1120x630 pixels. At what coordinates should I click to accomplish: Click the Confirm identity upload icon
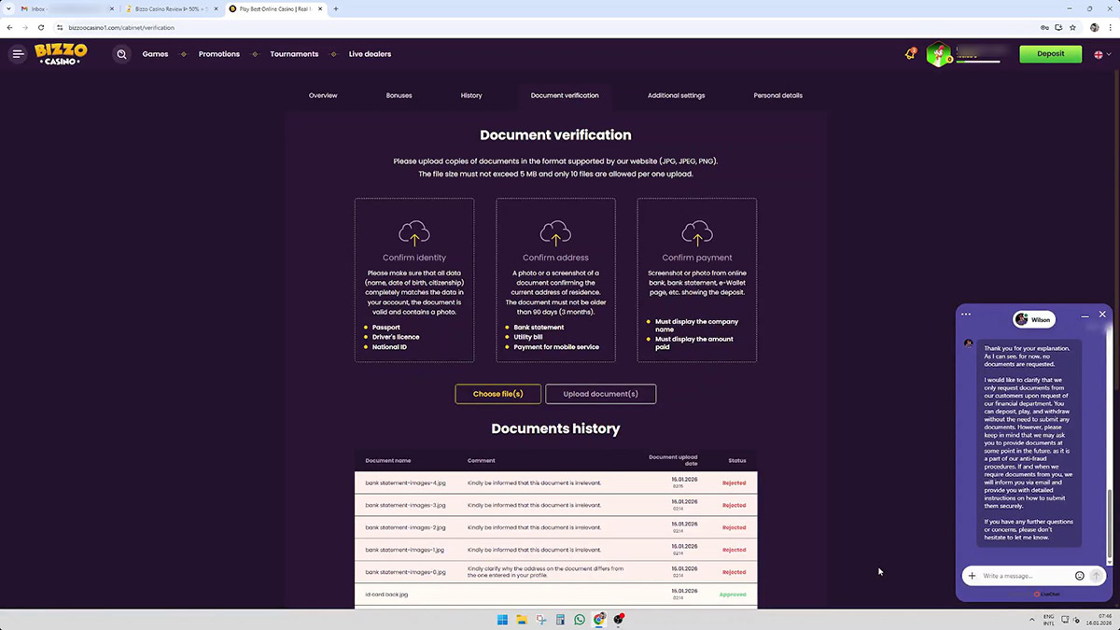(414, 232)
